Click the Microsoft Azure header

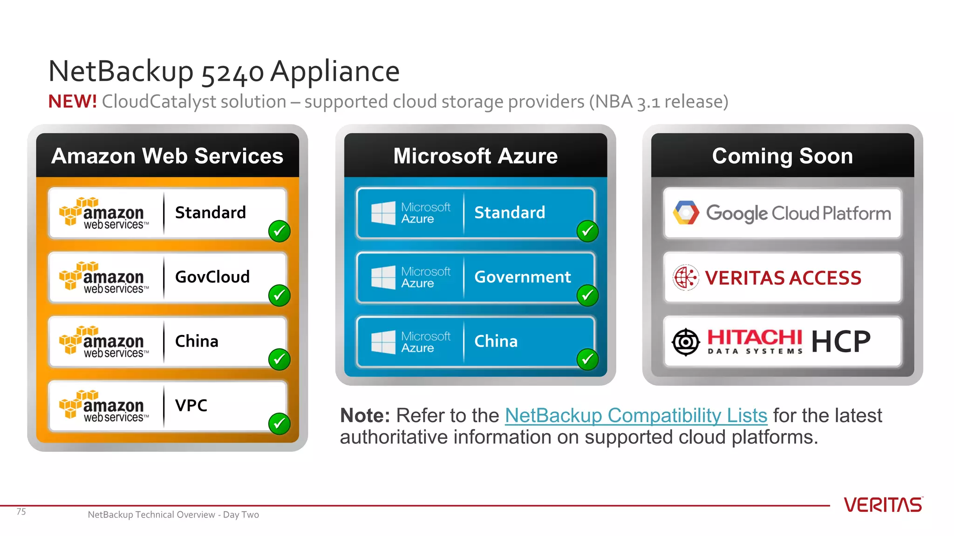(476, 155)
